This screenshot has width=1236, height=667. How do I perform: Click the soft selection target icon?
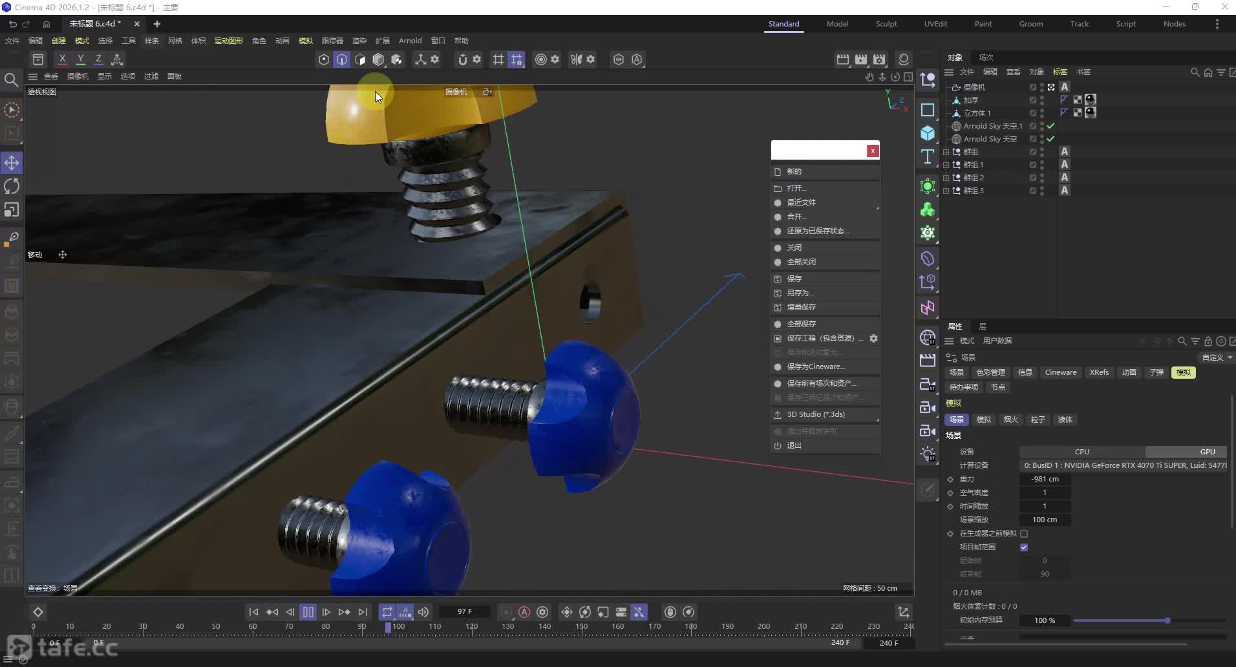pyautogui.click(x=541, y=59)
